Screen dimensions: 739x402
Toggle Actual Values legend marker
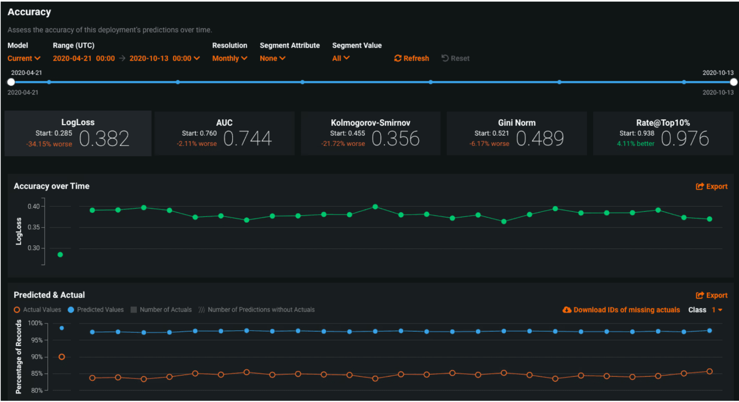pyautogui.click(x=17, y=310)
